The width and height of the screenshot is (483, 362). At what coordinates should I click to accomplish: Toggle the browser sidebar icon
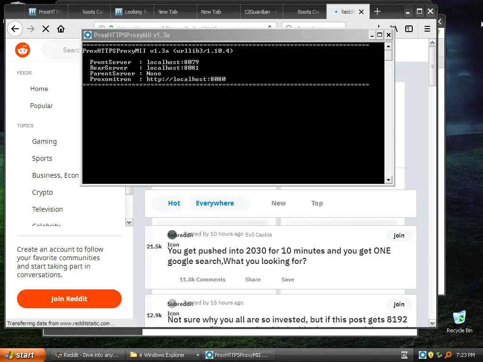[x=409, y=29]
